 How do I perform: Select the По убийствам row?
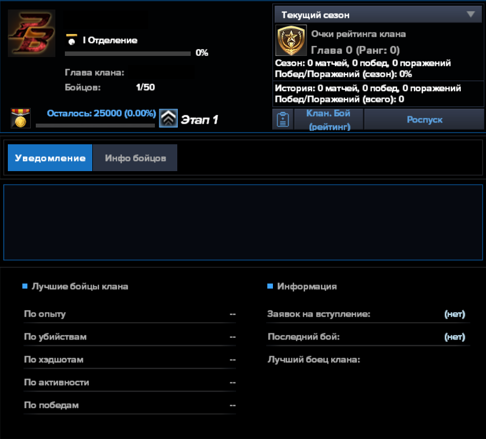coord(129,337)
